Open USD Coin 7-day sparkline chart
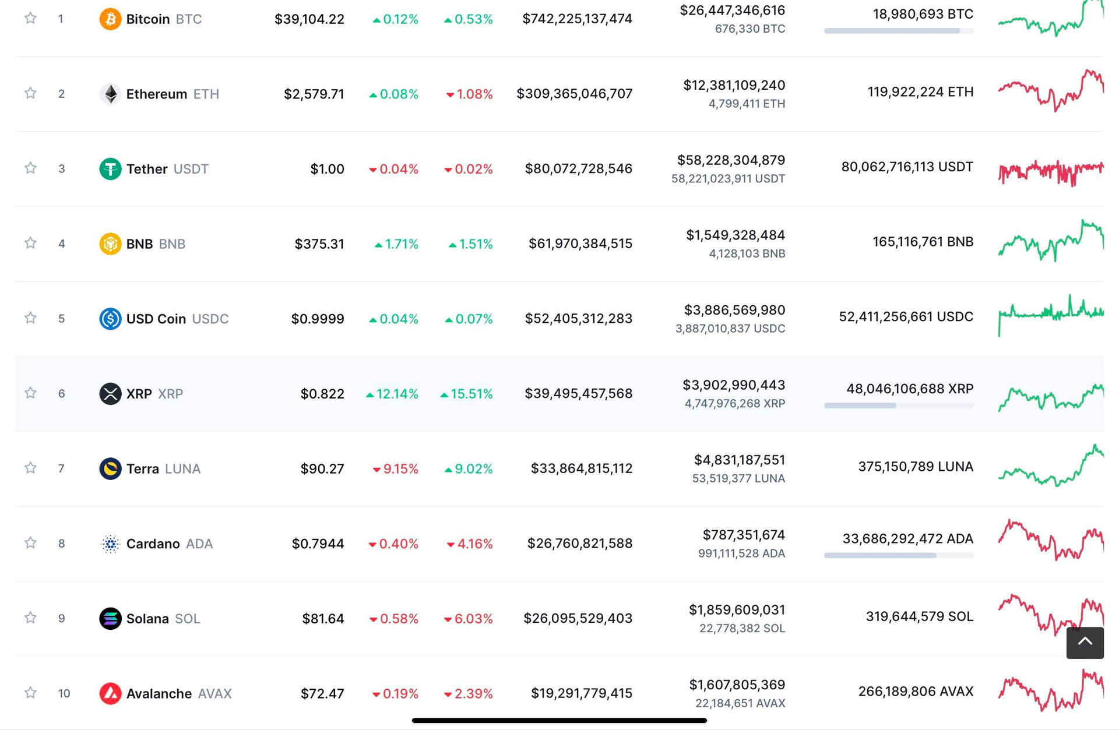Image resolution: width=1119 pixels, height=730 pixels. click(x=1051, y=315)
